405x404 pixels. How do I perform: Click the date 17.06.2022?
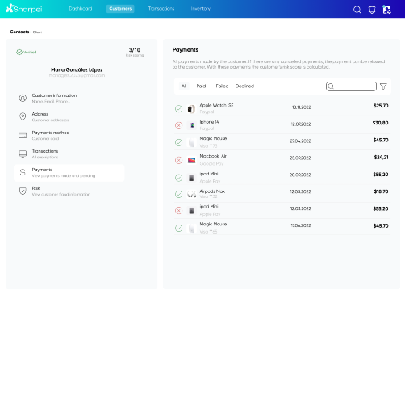point(301,225)
